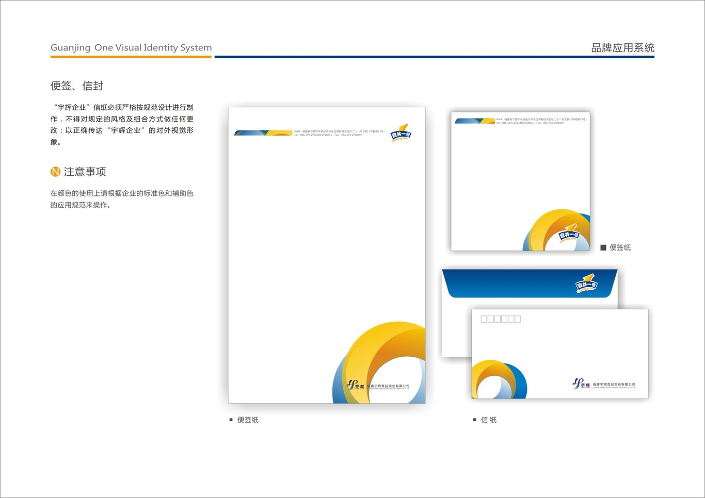The height and width of the screenshot is (498, 705).
Task: Click the paragraph beginning "宇辉企业"信纸必须
Action: (122, 124)
